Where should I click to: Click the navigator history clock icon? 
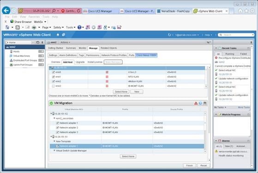(x=38, y=43)
